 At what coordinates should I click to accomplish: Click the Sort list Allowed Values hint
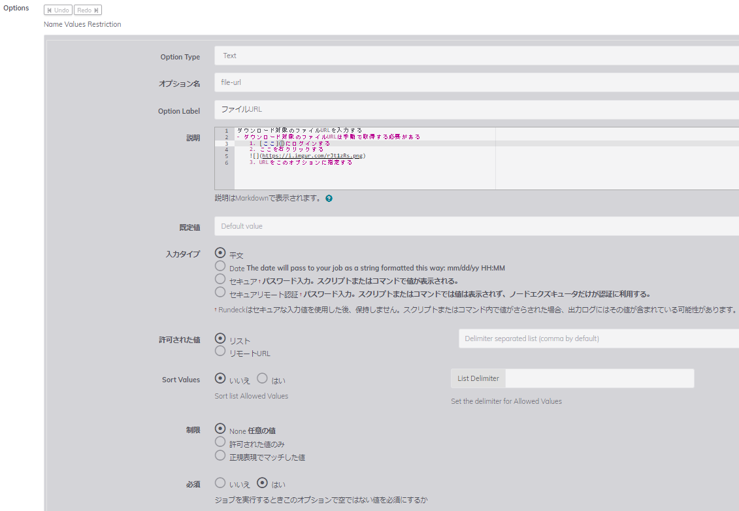[251, 396]
